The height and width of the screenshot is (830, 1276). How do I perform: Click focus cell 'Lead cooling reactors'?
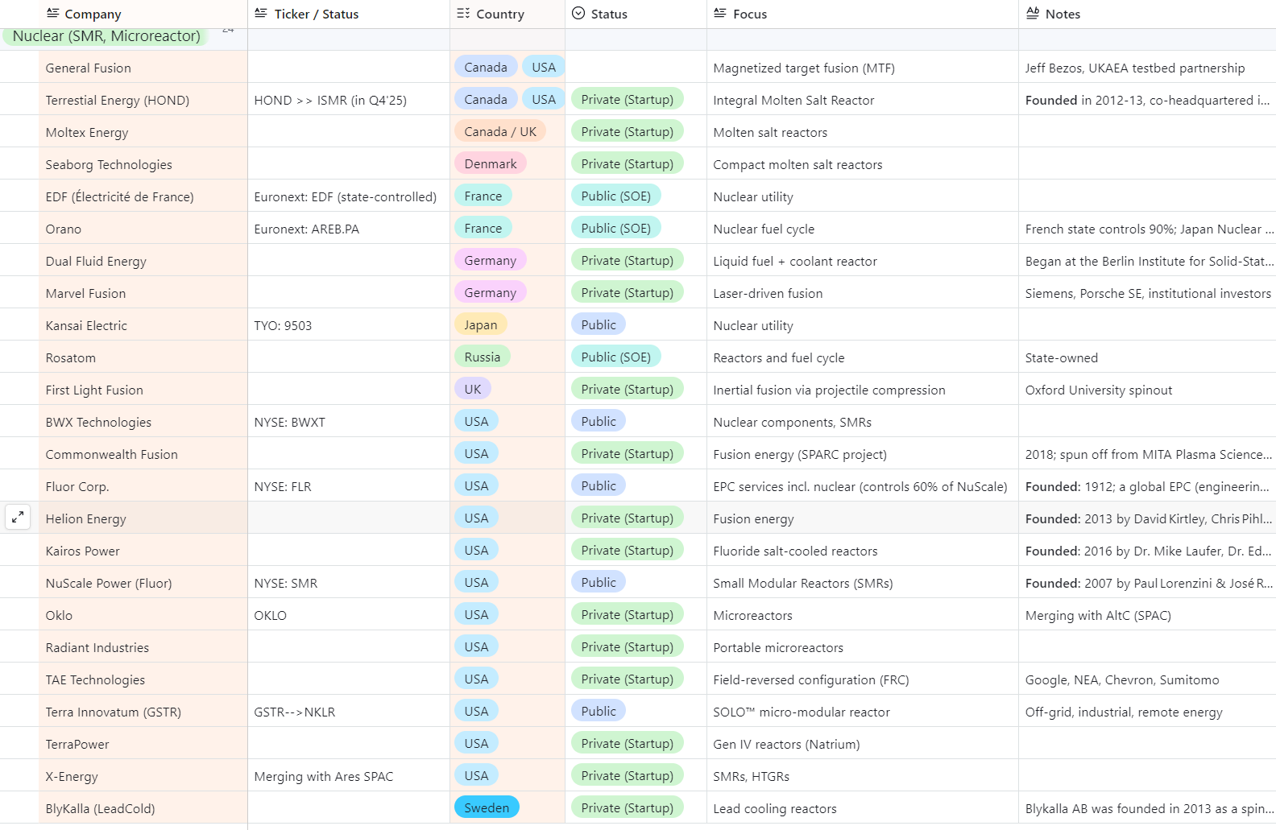tap(863, 807)
